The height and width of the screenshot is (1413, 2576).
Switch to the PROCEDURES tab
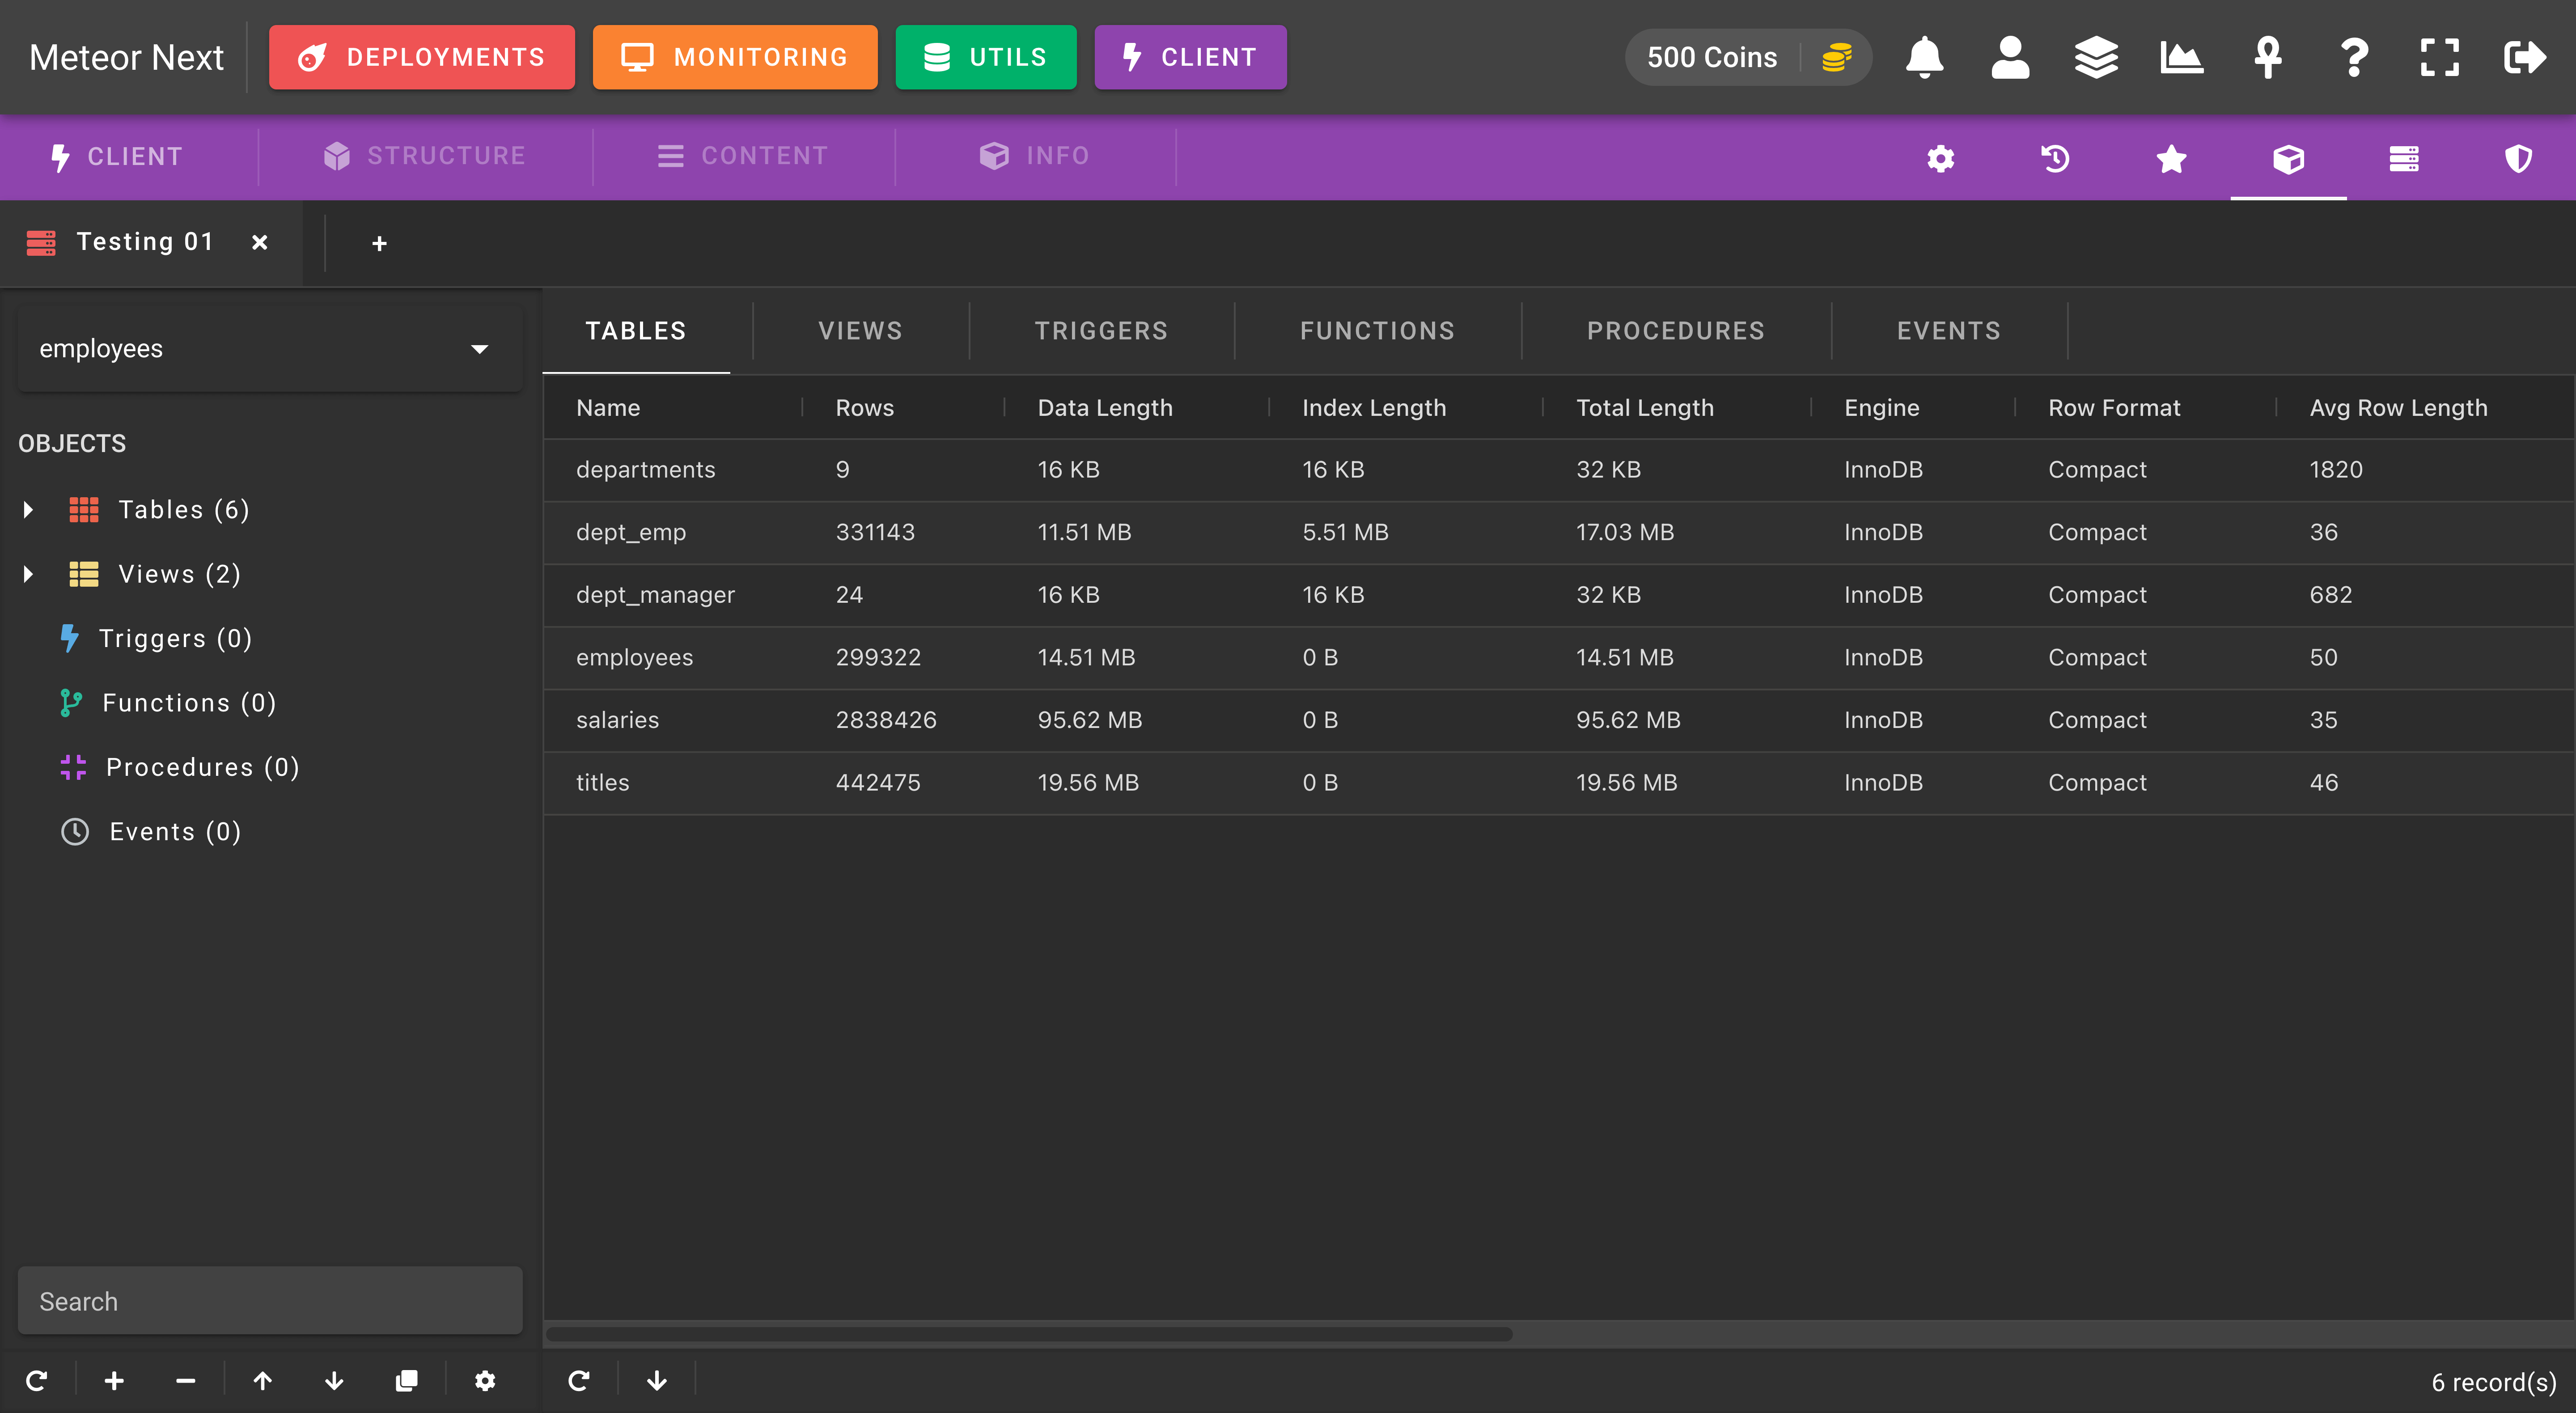1676,331
